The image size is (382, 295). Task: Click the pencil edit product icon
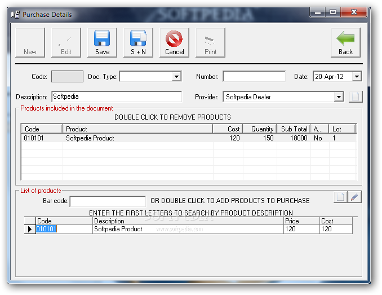click(354, 197)
